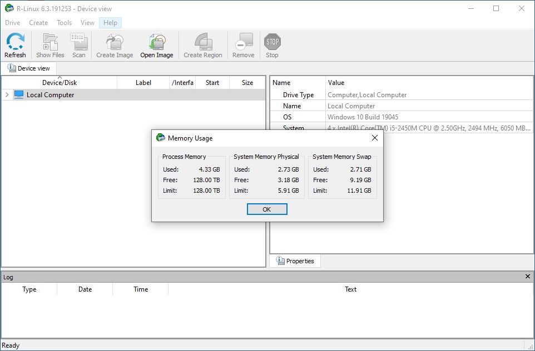535x351 pixels.
Task: Click the Stop sign toolbar icon
Action: 273,42
